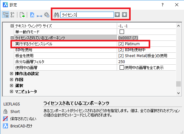Open the Sheet Metal(板金)の使用 value
184x134 pixels.
[143, 56]
